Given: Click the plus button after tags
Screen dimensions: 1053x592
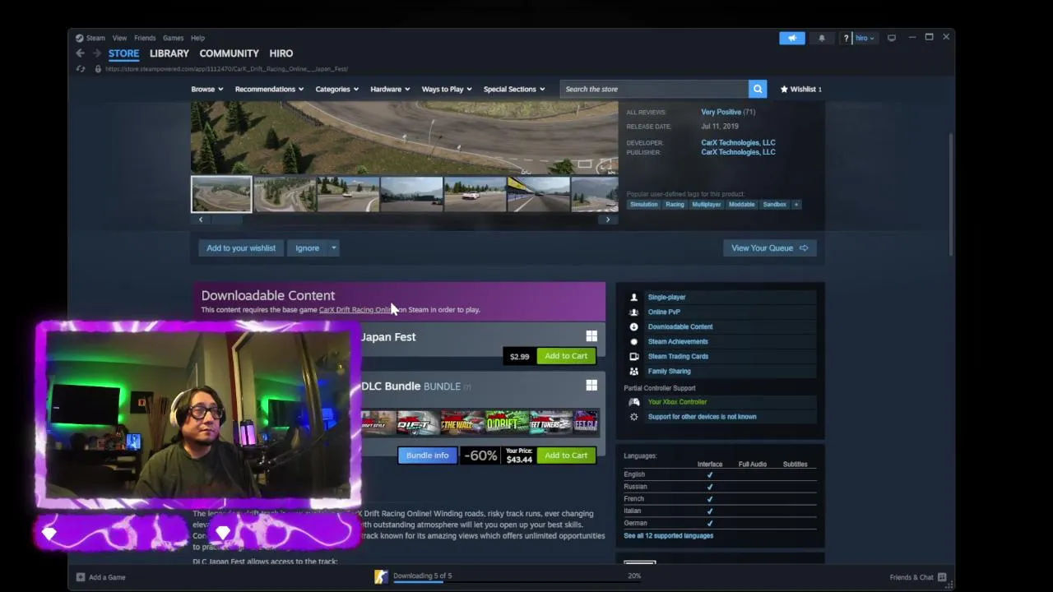Looking at the screenshot, I should click(x=796, y=205).
